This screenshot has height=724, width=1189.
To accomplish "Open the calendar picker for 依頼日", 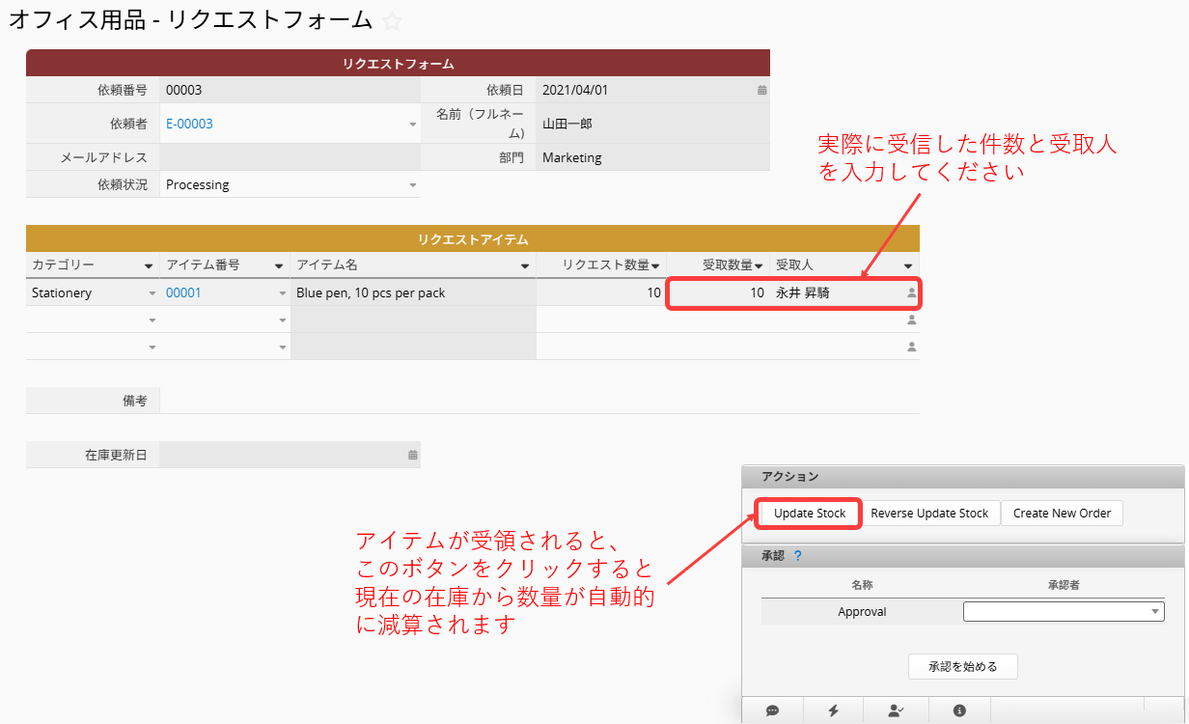I will (x=761, y=91).
